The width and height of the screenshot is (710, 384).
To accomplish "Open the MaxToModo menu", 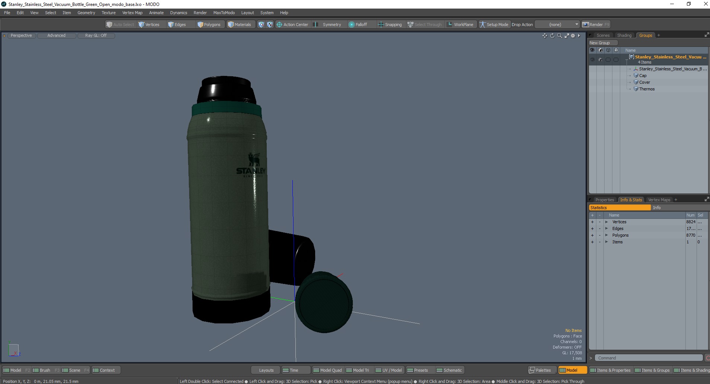I will click(224, 13).
